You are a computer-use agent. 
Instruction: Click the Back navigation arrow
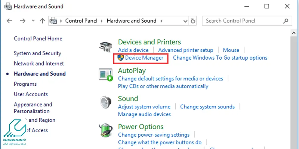pyautogui.click(x=9, y=21)
